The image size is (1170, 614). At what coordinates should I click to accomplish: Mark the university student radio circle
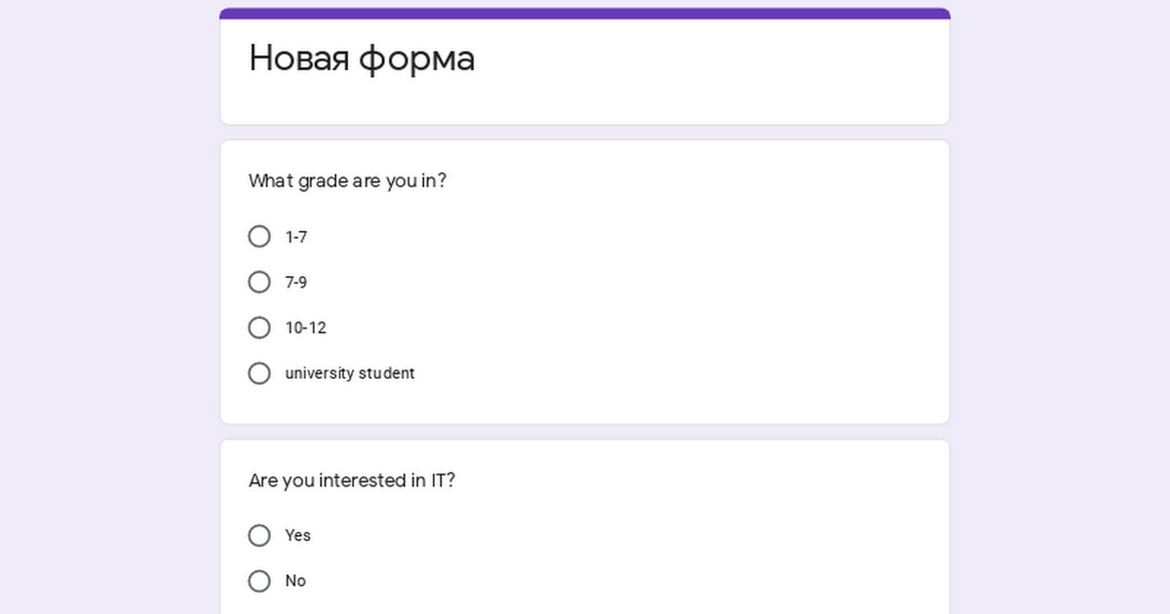coord(259,373)
